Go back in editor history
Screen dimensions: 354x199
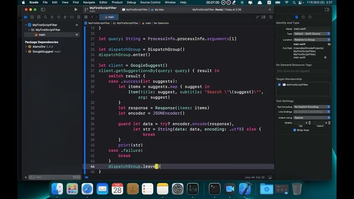pyautogui.click(x=92, y=17)
